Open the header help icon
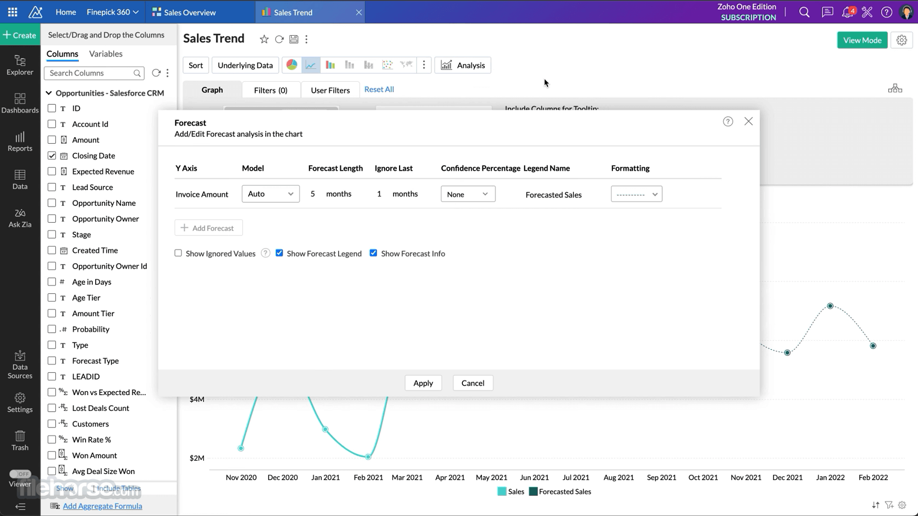The height and width of the screenshot is (516, 918). (x=887, y=12)
